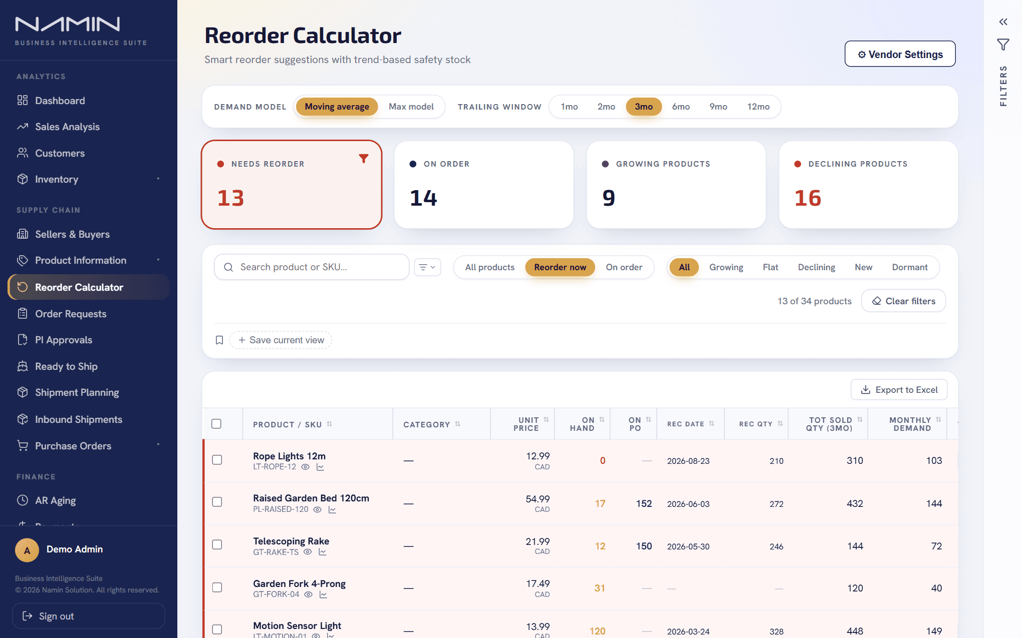Click the funnel icon on Needs Reorder card
The height and width of the screenshot is (638, 1022).
(364, 159)
